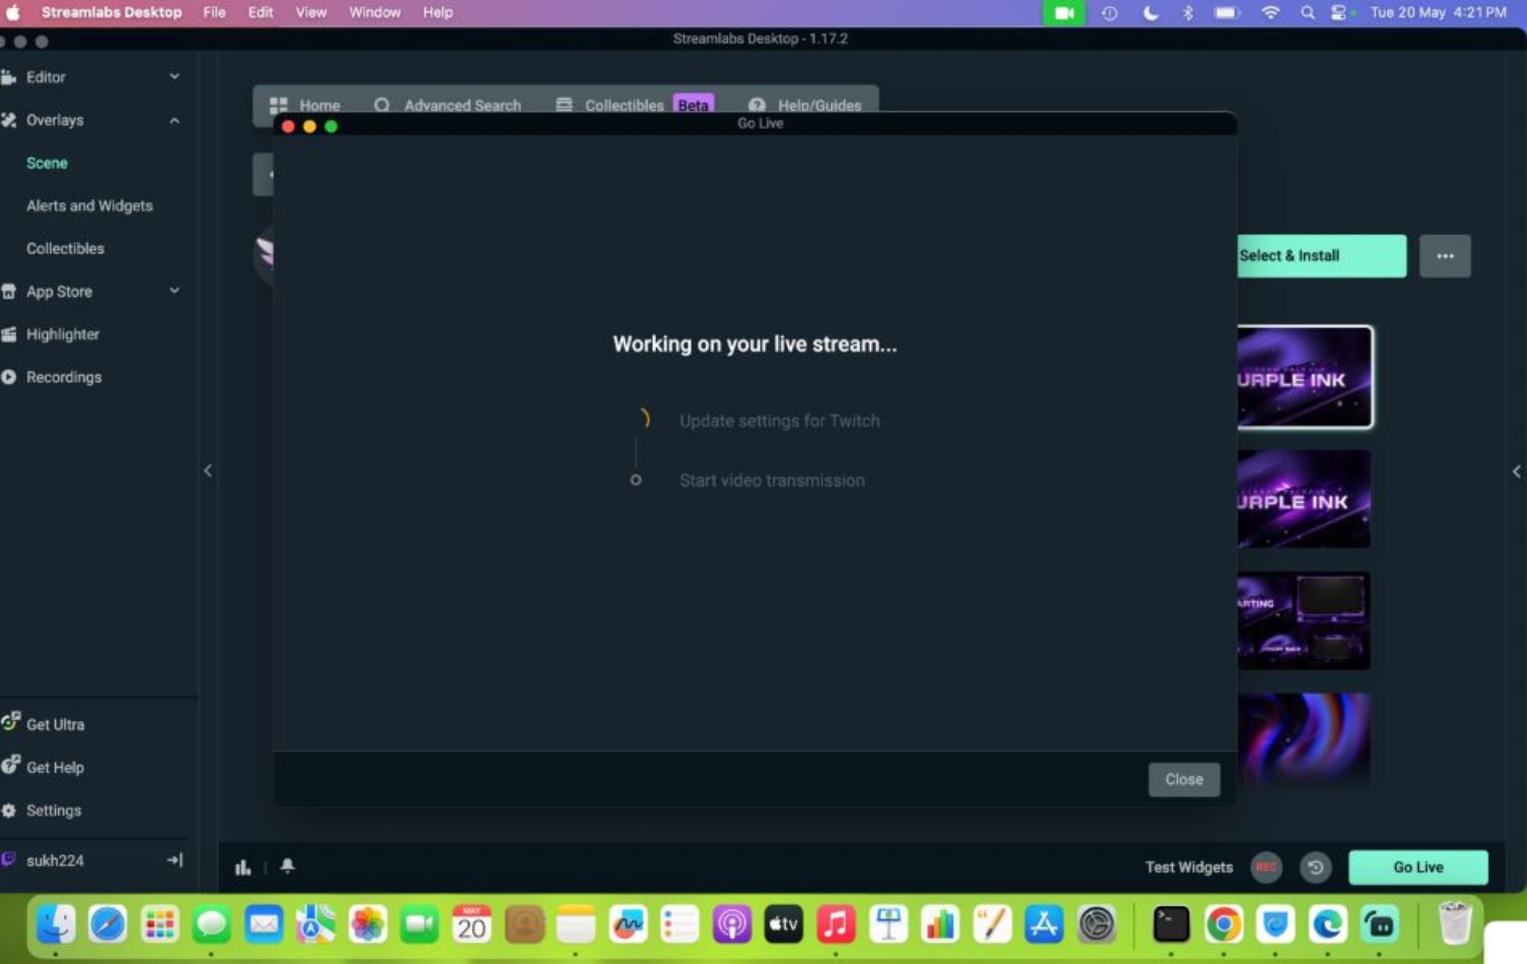Open Terminal in the Dock
This screenshot has height=964, width=1527.
(1171, 924)
